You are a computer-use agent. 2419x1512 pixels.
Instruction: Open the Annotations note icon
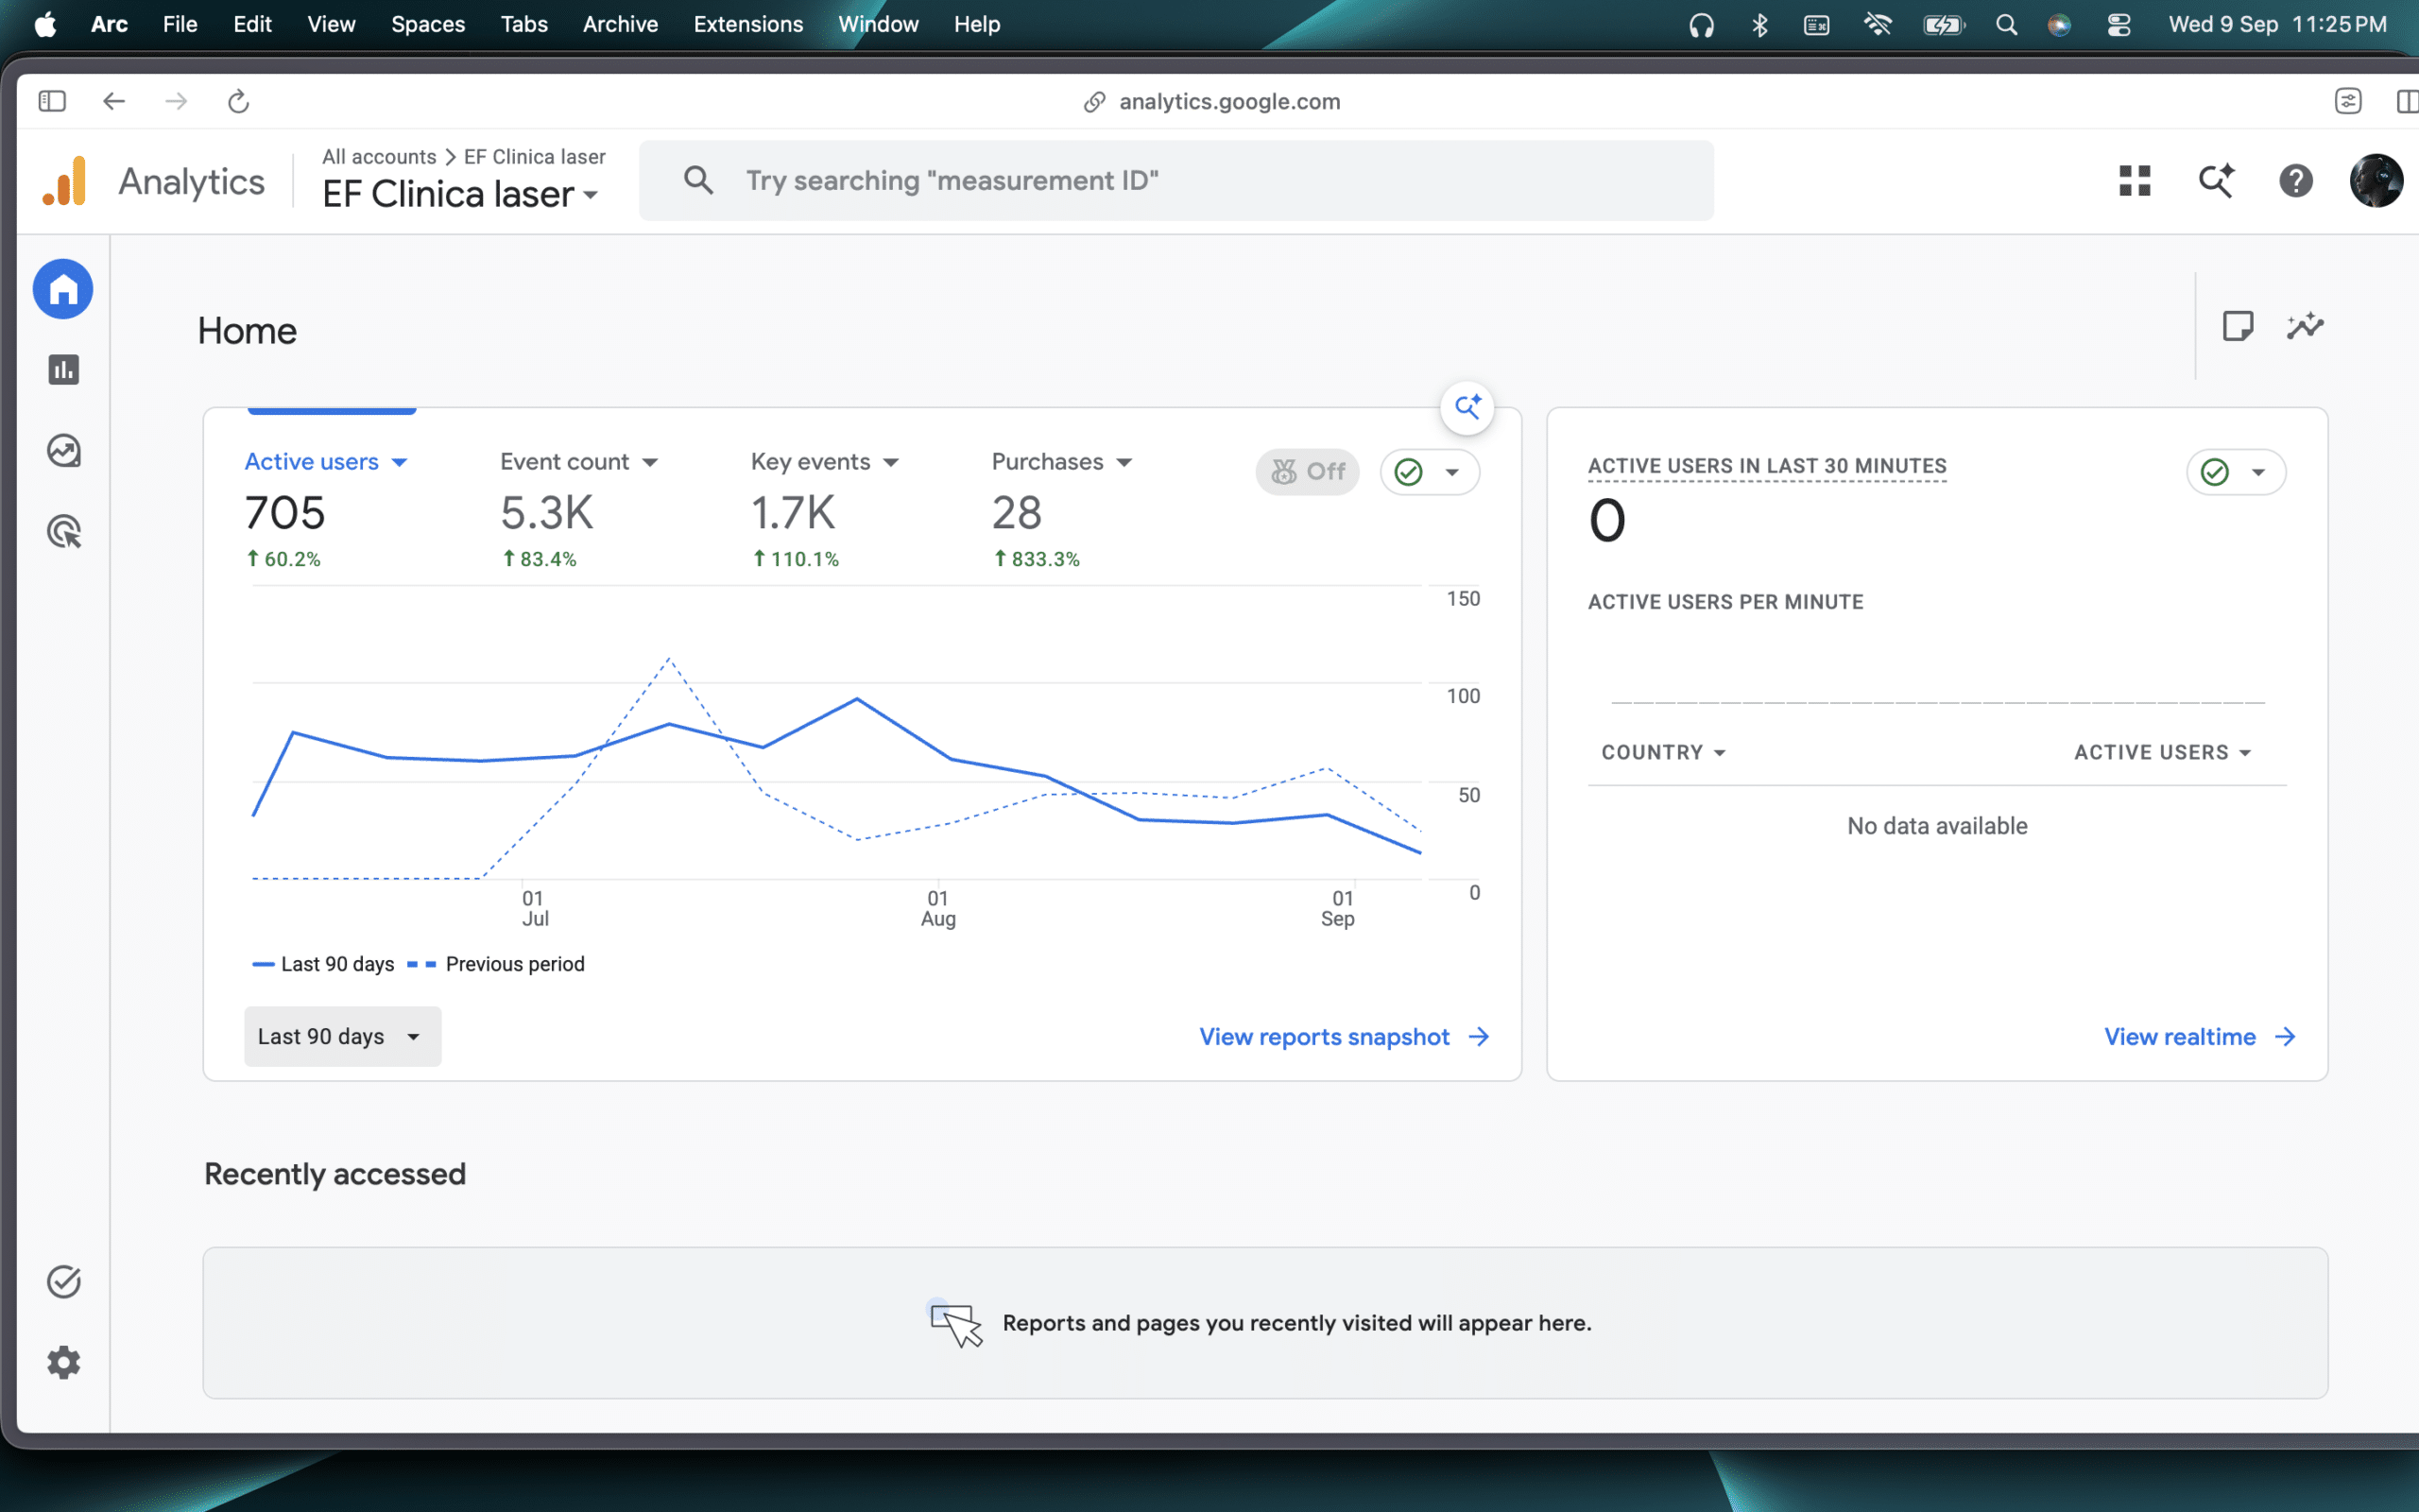click(2237, 326)
